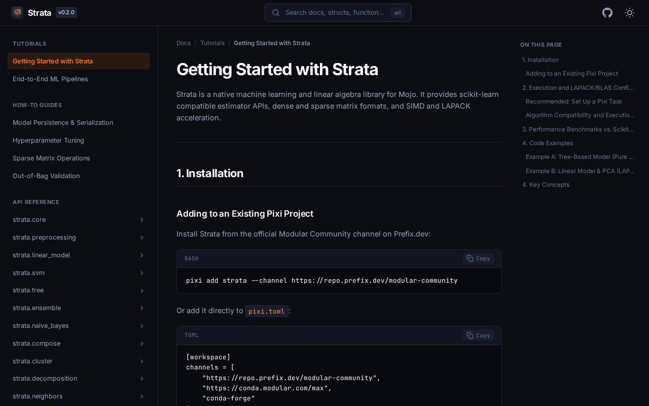
Task: Expand strata.preprocessing chevron
Action: coord(142,238)
